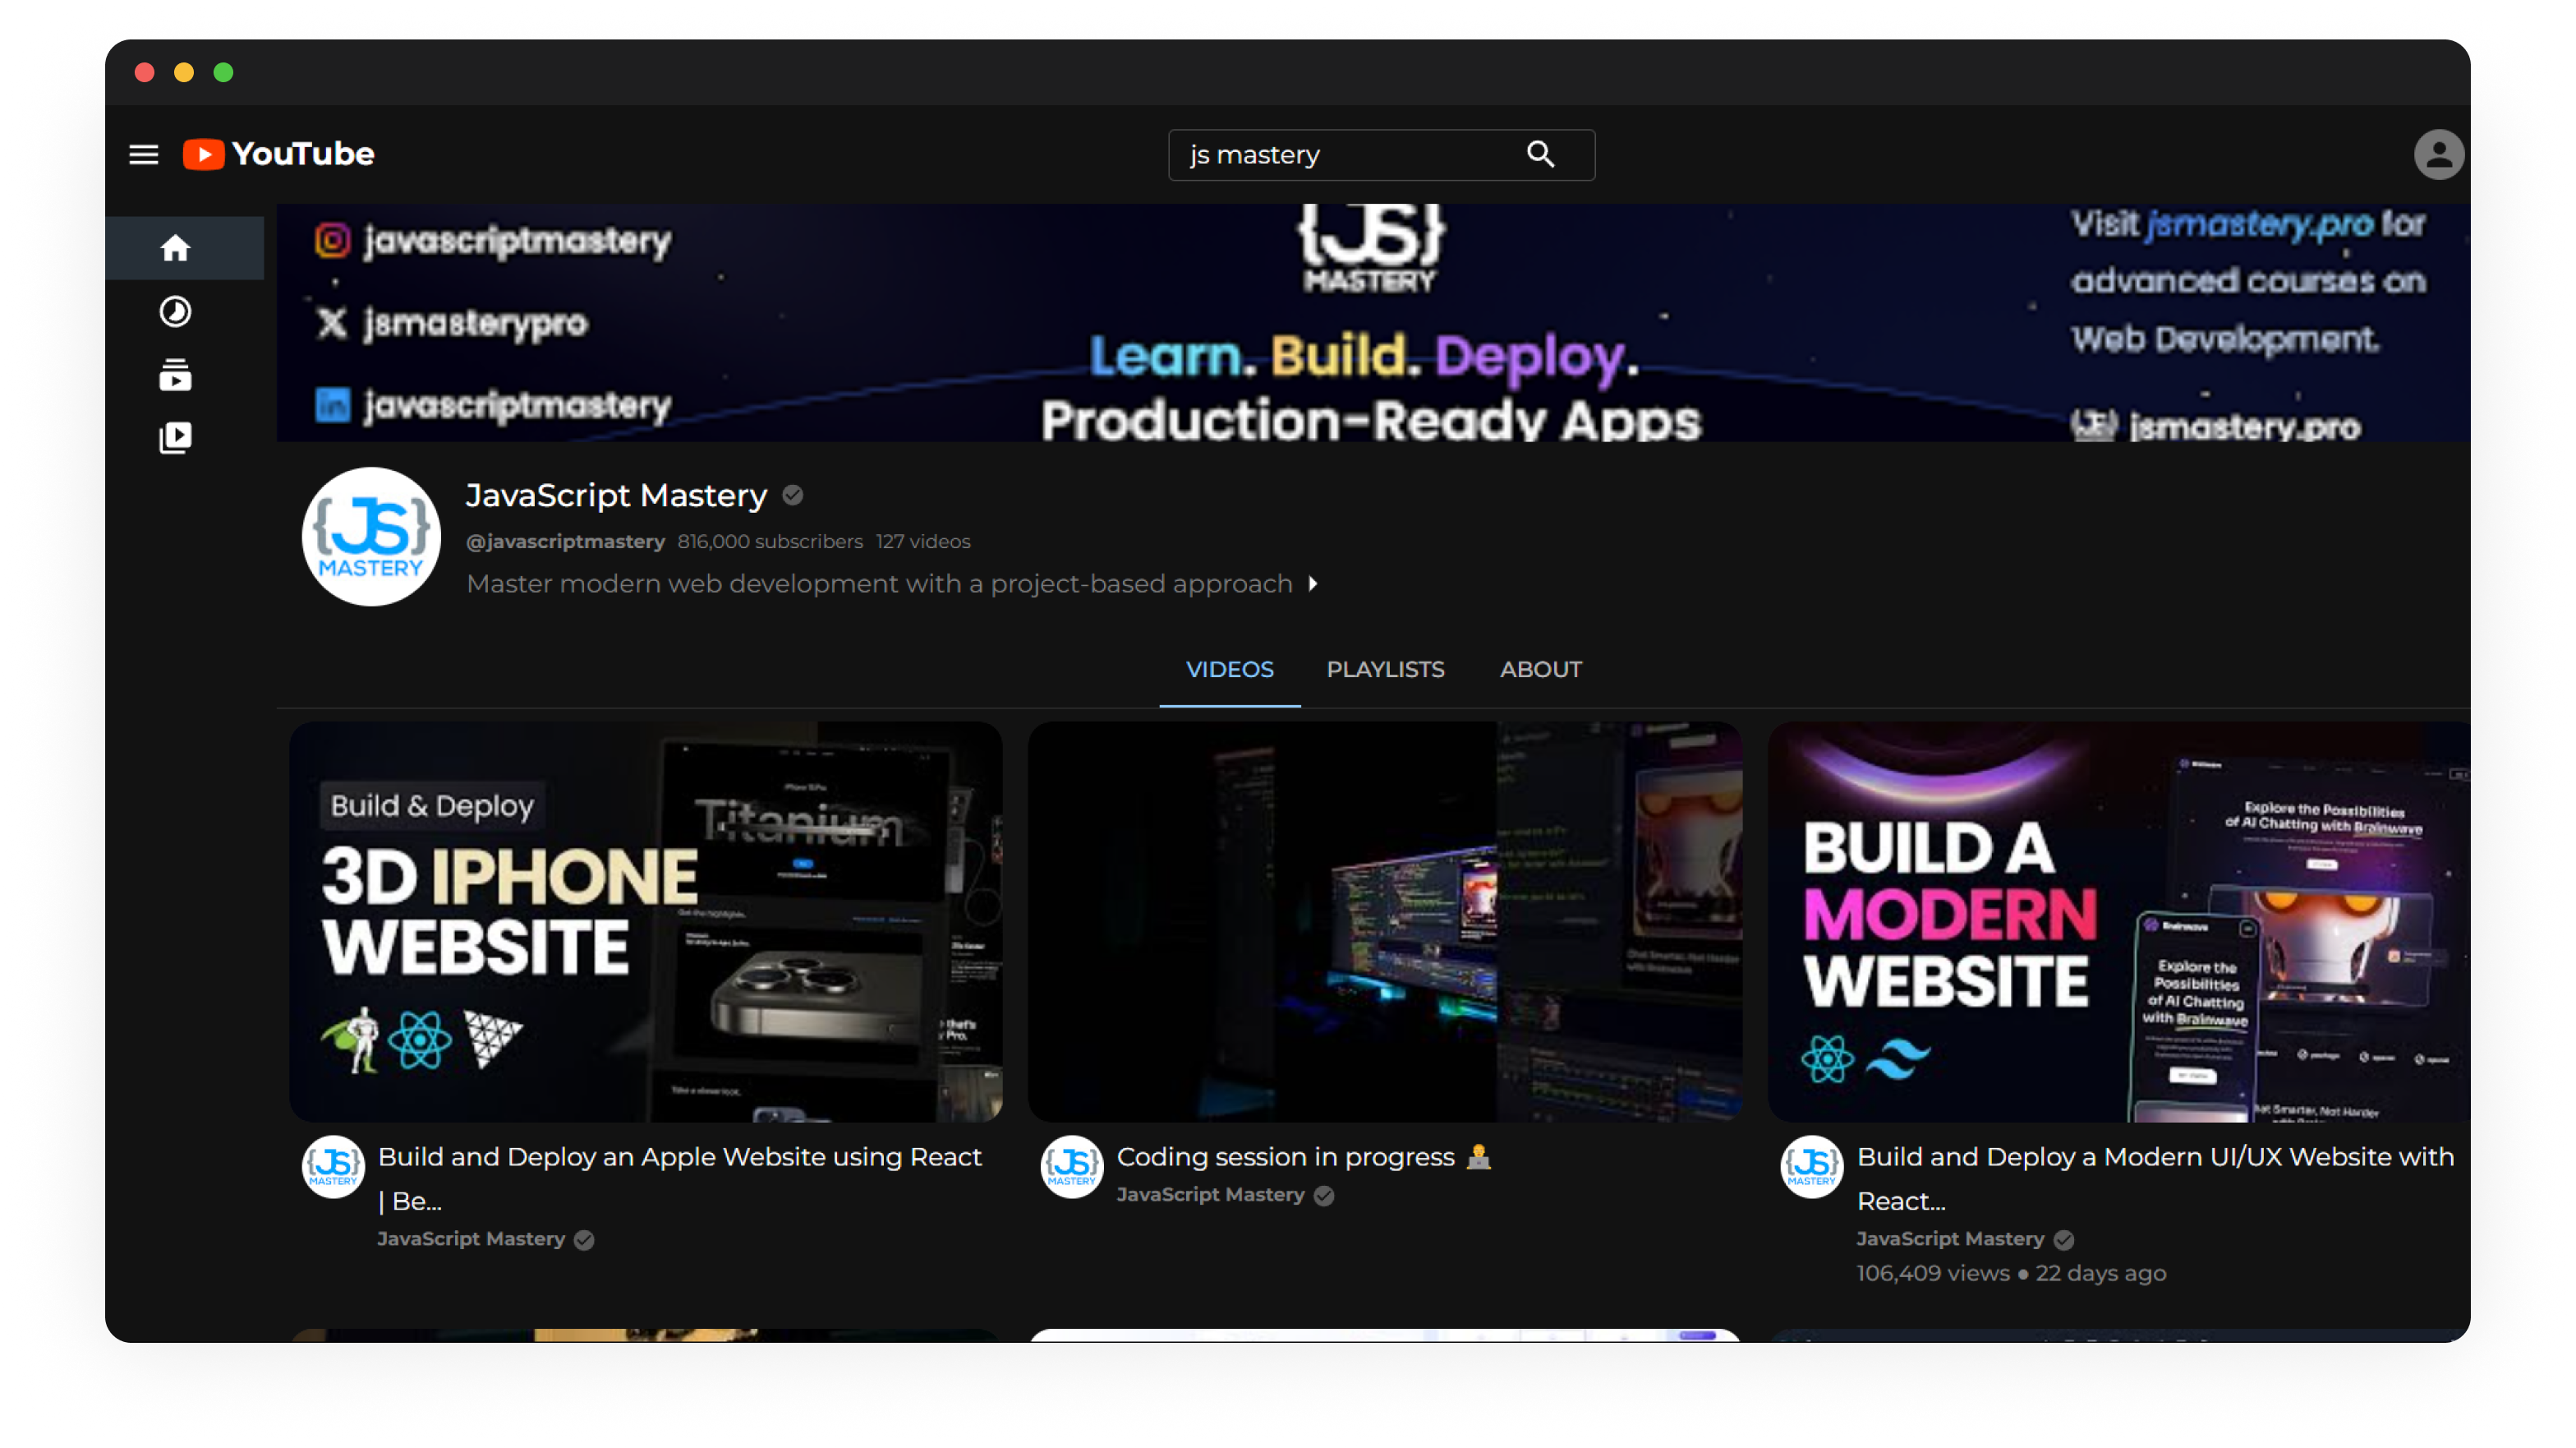This screenshot has height=1448, width=2576.
Task: Open the Build a Modern Website thumbnail
Action: (2118, 921)
